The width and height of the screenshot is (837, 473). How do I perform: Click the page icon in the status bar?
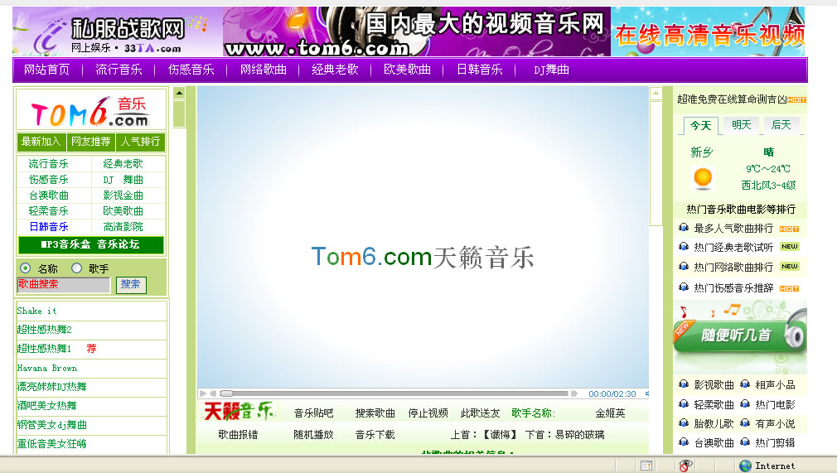coord(646,466)
